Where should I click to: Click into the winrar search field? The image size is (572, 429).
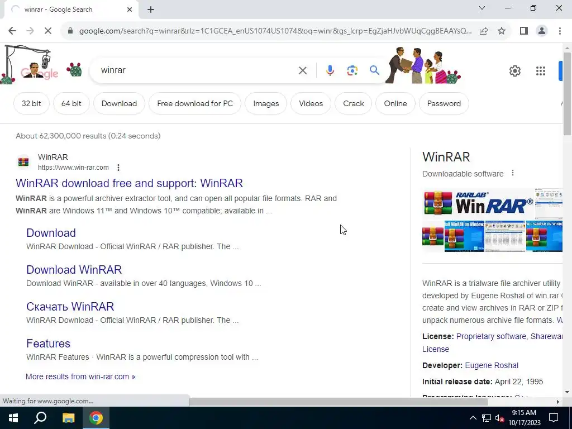(197, 70)
